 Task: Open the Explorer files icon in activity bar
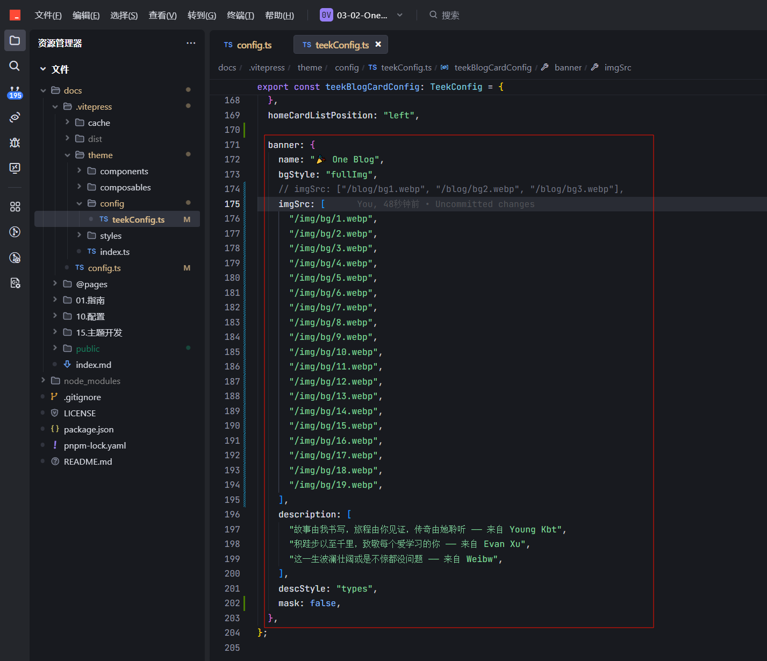15,40
